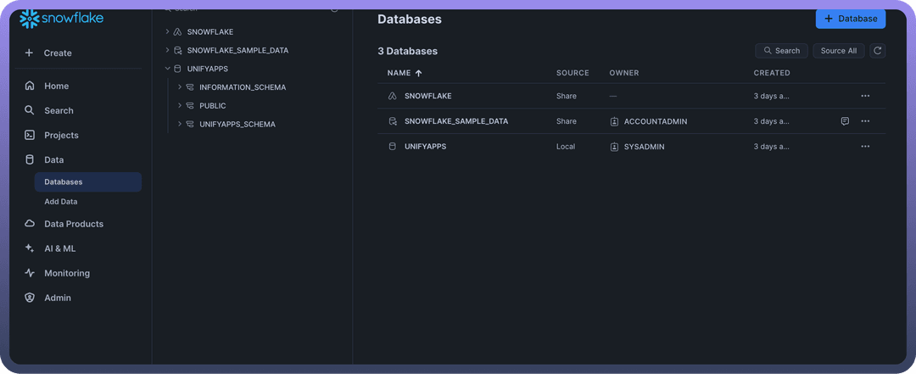Open the comment icon on SNOWFLAKE_SAMPLE_DATA row
This screenshot has width=916, height=374.
pyautogui.click(x=845, y=121)
